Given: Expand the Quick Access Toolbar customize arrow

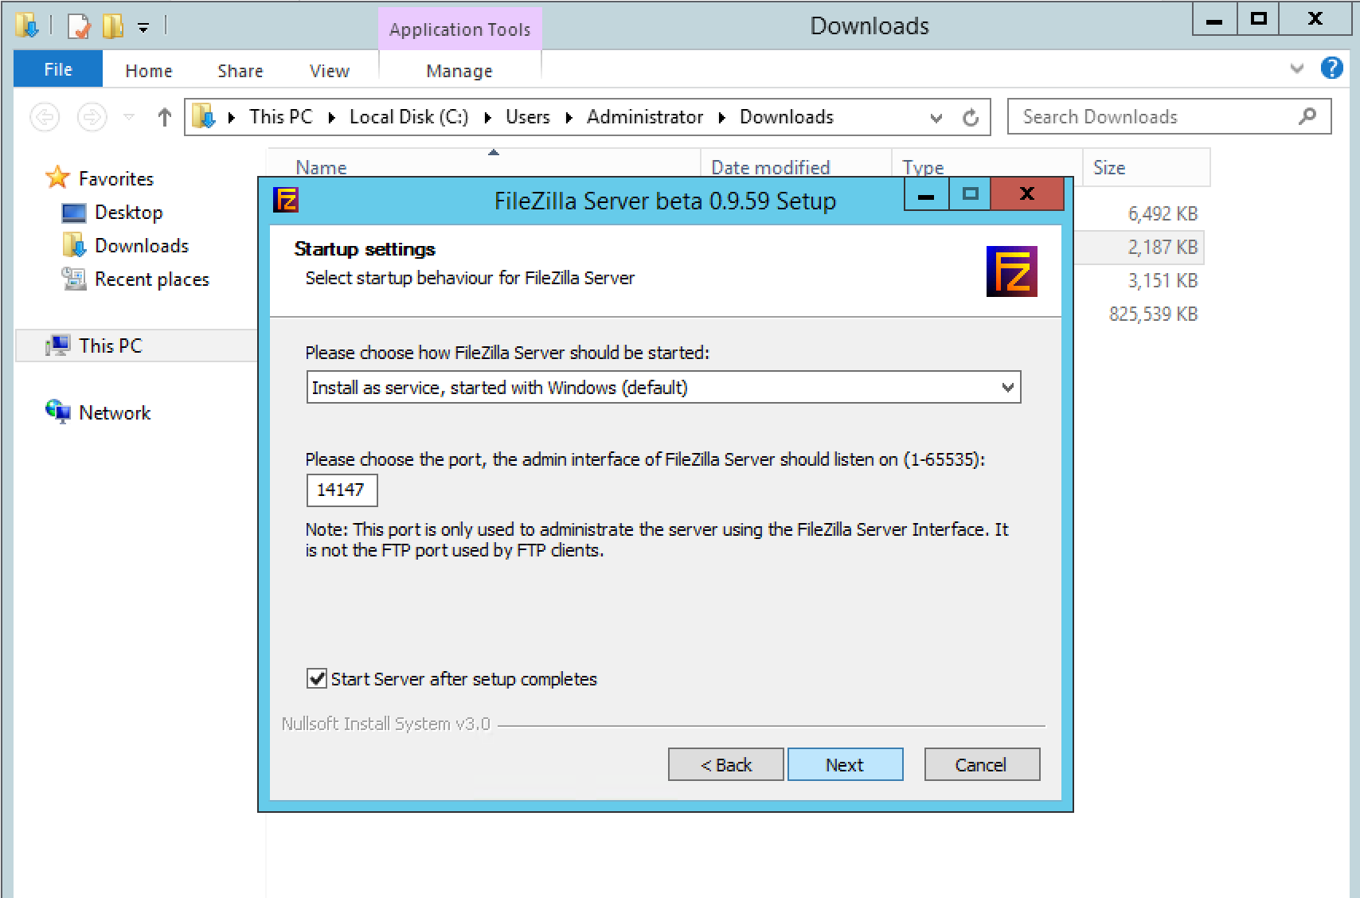Looking at the screenshot, I should pos(143,26).
